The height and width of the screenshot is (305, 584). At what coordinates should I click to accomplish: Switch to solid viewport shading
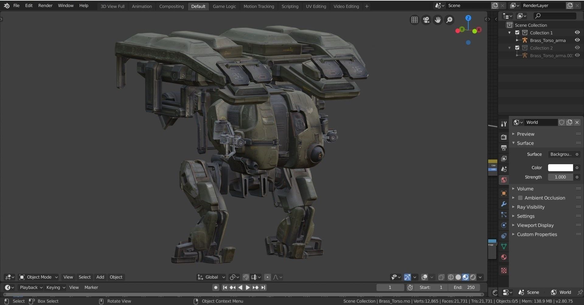tap(458, 277)
